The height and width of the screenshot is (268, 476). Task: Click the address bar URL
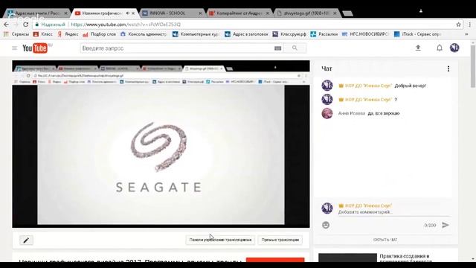126,25
